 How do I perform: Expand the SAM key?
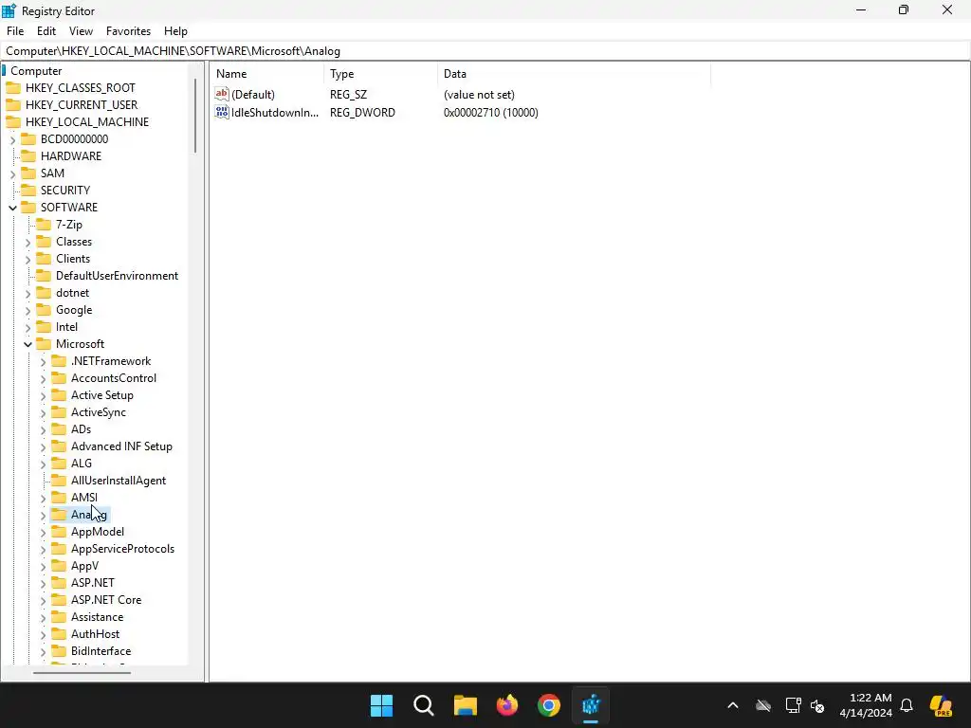pyautogui.click(x=12, y=174)
